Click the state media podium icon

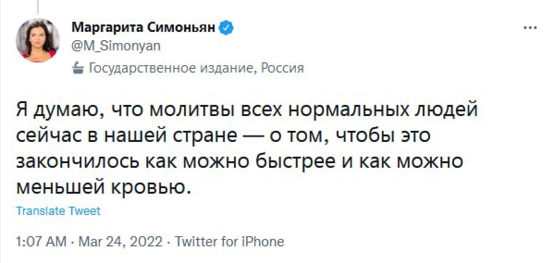(77, 69)
